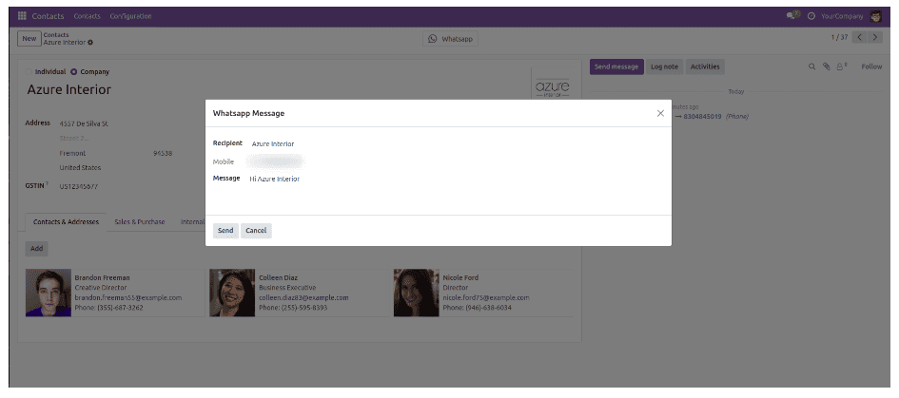Click the Send message button

coord(616,67)
